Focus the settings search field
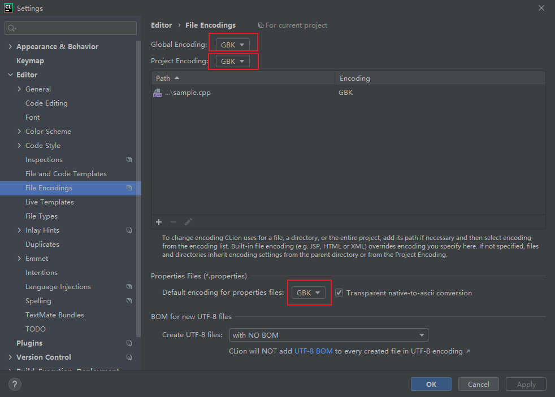The height and width of the screenshot is (397, 555). point(71,28)
